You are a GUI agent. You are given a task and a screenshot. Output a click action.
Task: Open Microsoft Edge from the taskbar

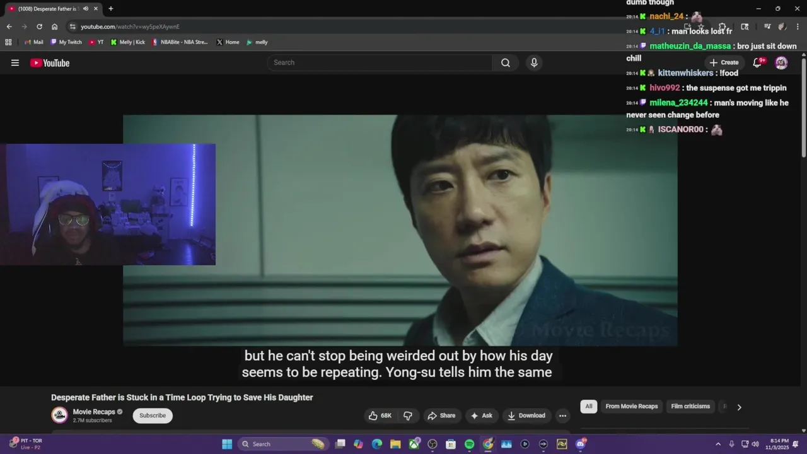point(377,444)
